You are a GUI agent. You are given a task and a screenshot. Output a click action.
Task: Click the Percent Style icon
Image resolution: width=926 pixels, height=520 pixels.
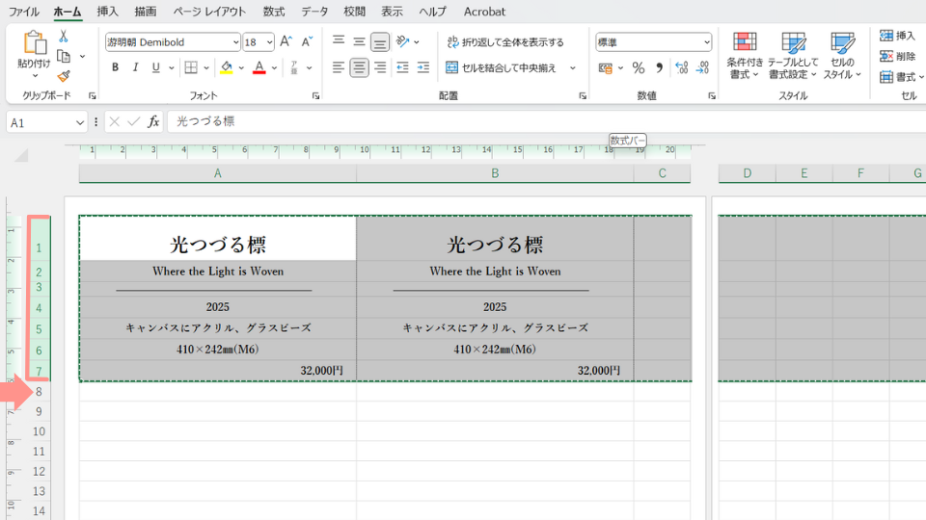(x=638, y=68)
